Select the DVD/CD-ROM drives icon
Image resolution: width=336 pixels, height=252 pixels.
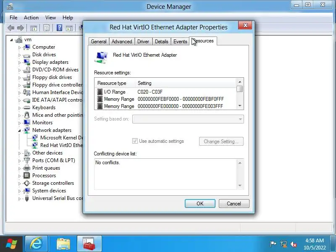(x=27, y=70)
